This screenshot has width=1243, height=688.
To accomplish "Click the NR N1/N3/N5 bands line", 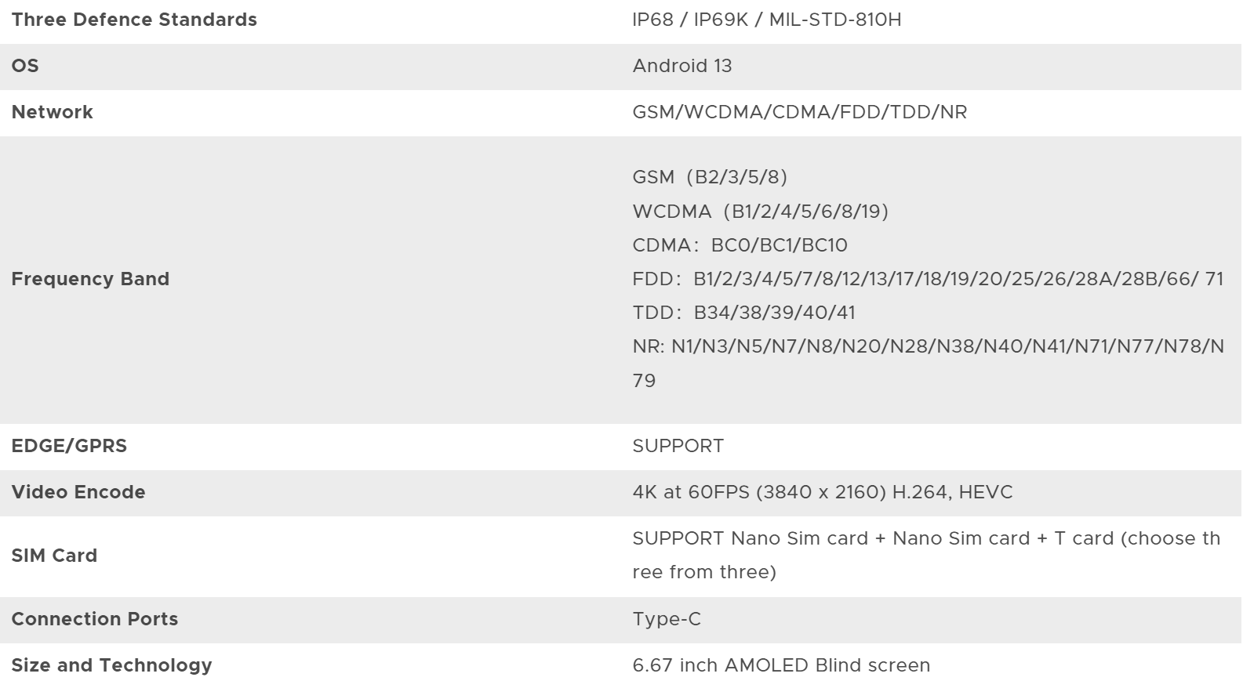I will [x=927, y=346].
